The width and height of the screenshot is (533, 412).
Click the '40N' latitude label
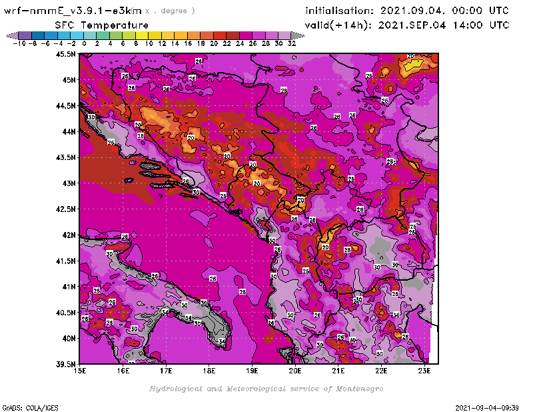click(69, 339)
